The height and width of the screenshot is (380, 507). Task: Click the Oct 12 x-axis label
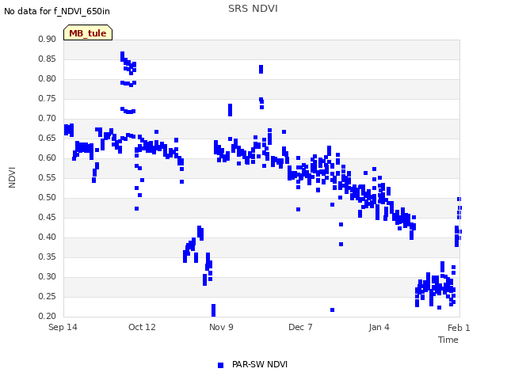142,327
